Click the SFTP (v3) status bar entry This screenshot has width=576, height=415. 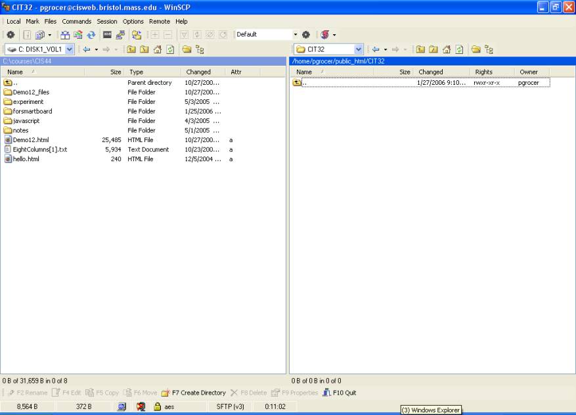[231, 406]
